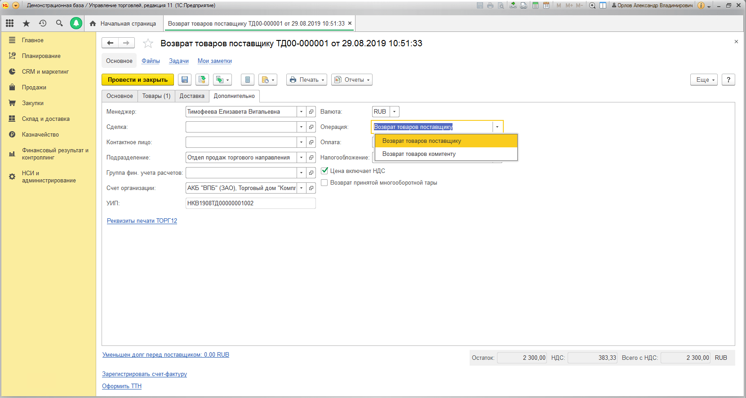Post the document icon button
Image resolution: width=746 pixels, height=398 pixels.
coord(202,80)
